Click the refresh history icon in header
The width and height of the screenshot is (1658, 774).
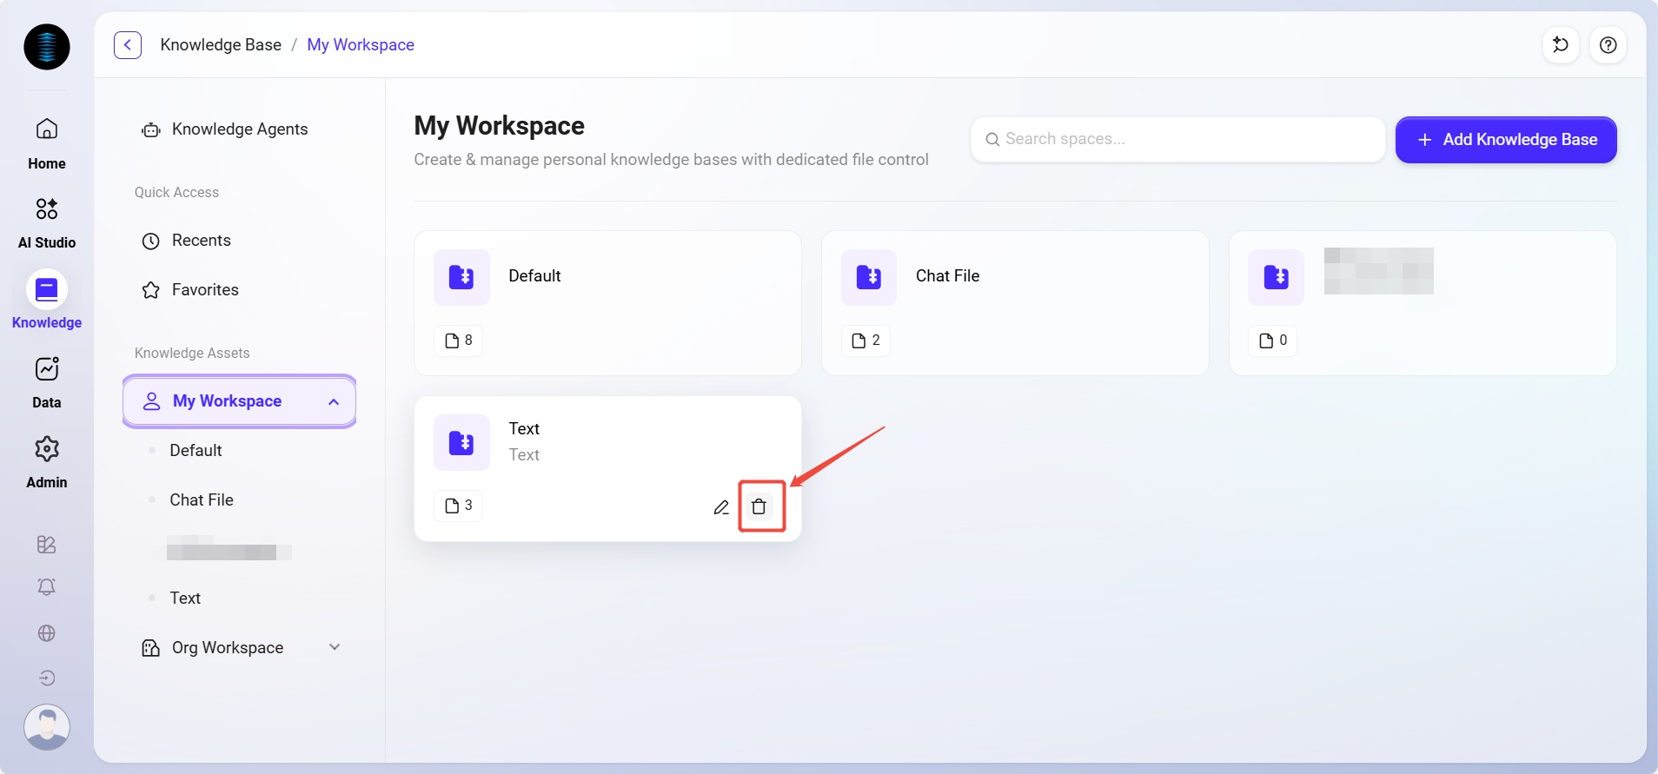1561,45
